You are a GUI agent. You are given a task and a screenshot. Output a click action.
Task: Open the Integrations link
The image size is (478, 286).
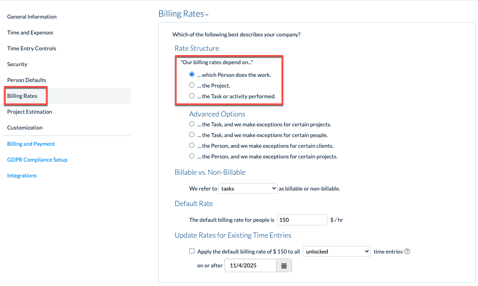(22, 175)
